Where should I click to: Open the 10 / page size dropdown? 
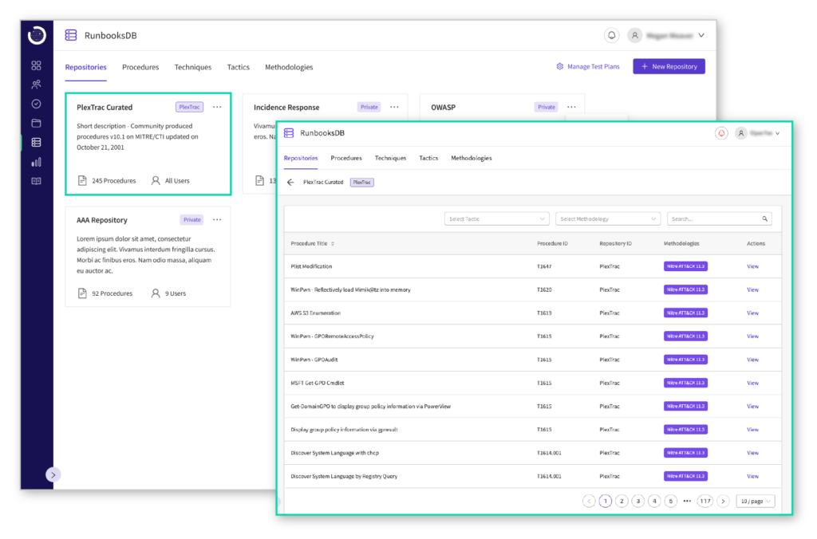pyautogui.click(x=755, y=501)
